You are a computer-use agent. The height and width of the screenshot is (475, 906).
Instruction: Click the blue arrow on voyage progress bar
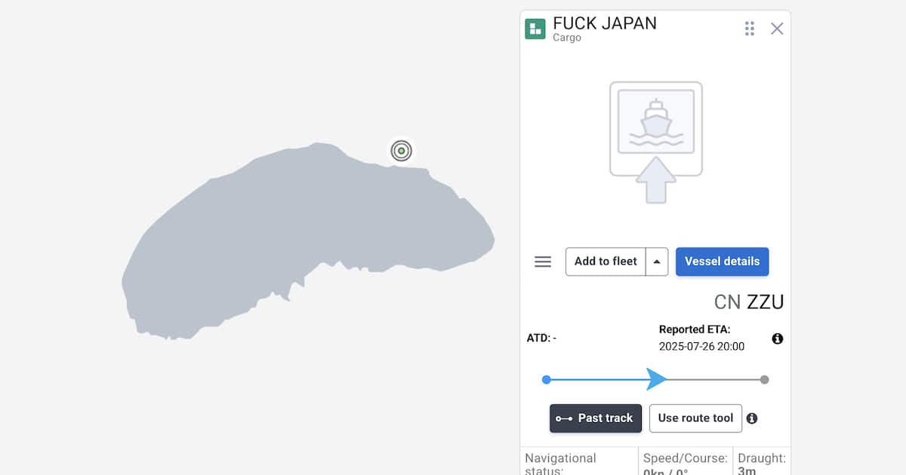pyautogui.click(x=655, y=379)
